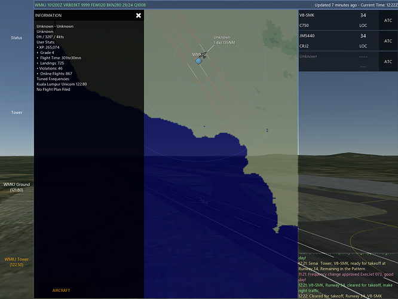
Task: Switch to the AIRCRAFT tab
Action: tap(61, 291)
